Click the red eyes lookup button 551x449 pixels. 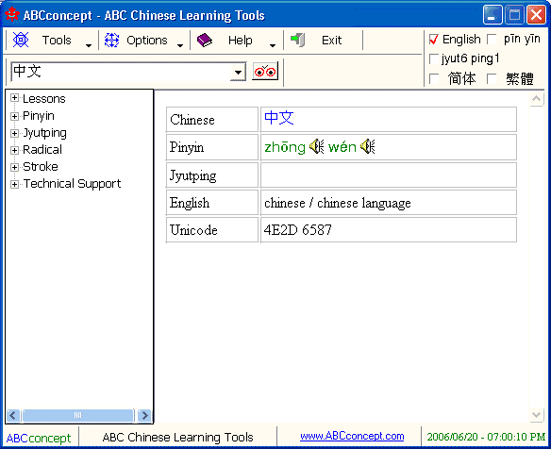(x=265, y=72)
